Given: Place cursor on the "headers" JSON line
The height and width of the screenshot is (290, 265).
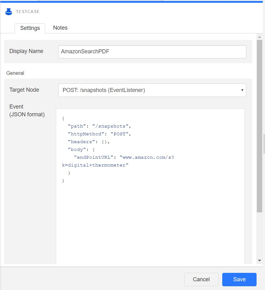Looking at the screenshot, I should [x=89, y=142].
